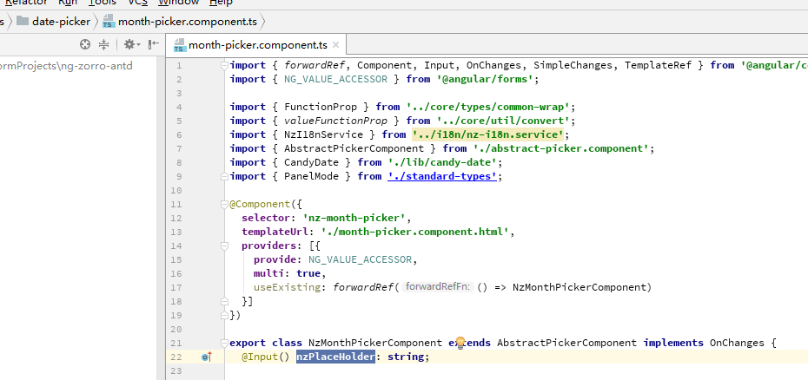The height and width of the screenshot is (380, 808).
Task: Click the @Input() decorator on line 22
Action: point(266,357)
